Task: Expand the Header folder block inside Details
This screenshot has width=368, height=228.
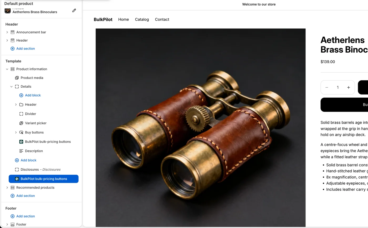Action: [16, 105]
